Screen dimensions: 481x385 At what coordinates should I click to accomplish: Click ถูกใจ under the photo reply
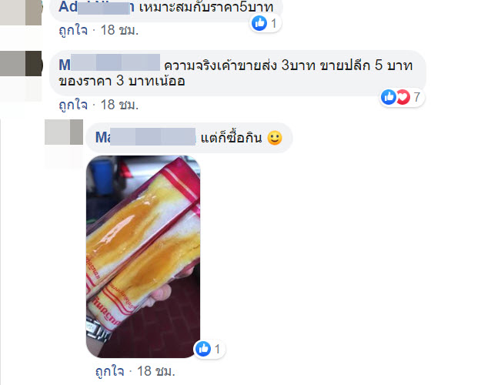pos(109,371)
